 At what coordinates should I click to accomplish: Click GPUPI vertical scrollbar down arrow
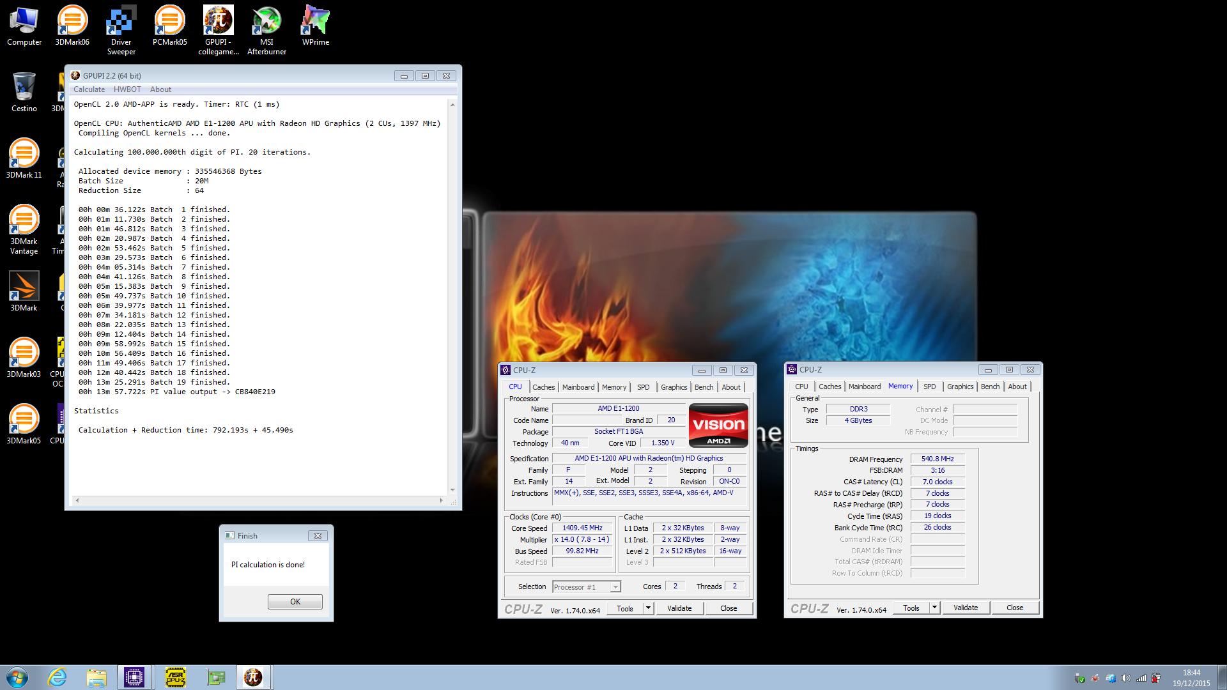[x=452, y=490]
